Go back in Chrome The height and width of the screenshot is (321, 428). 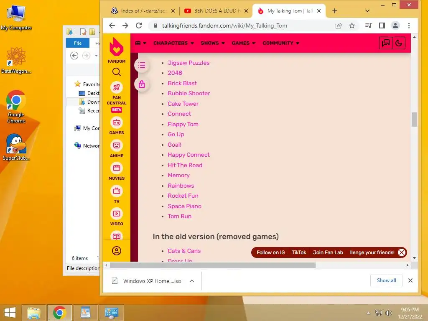click(112, 25)
